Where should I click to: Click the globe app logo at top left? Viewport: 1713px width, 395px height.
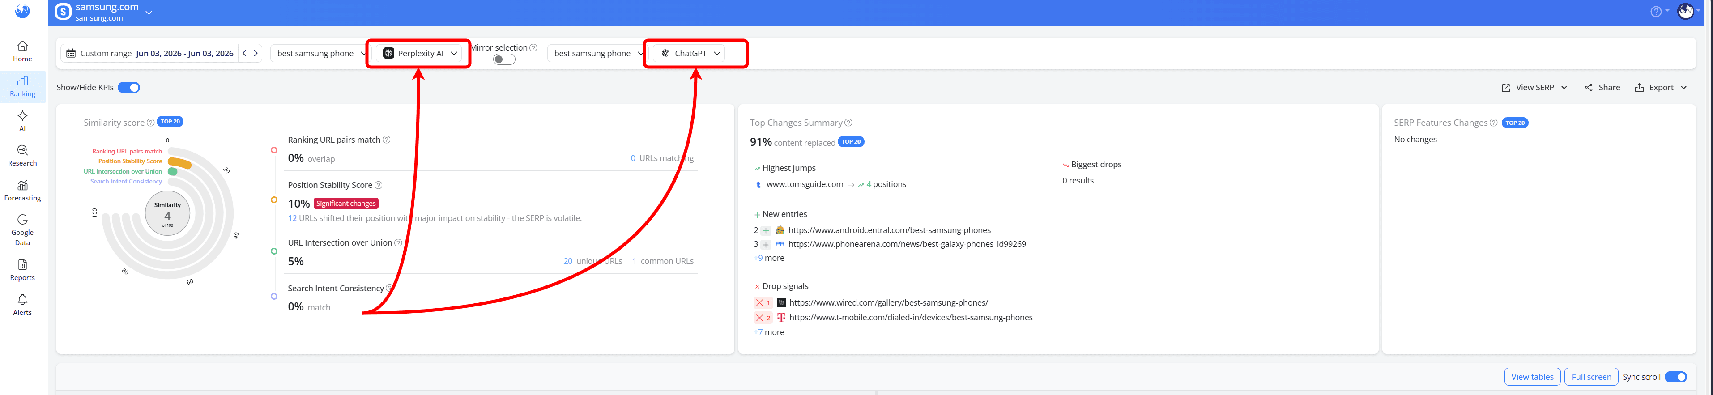click(x=23, y=11)
